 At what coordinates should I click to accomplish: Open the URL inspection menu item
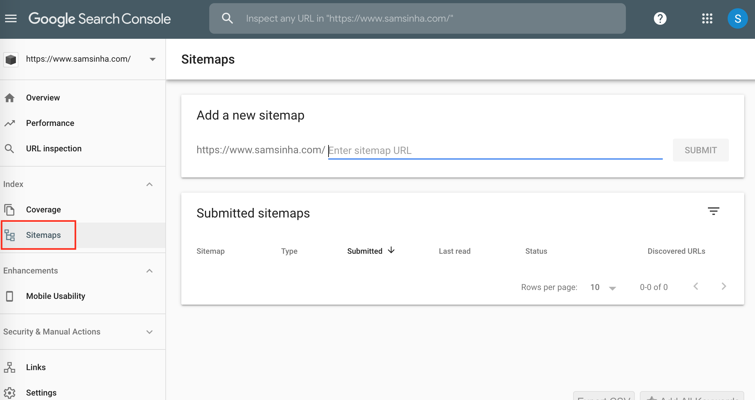83,148
